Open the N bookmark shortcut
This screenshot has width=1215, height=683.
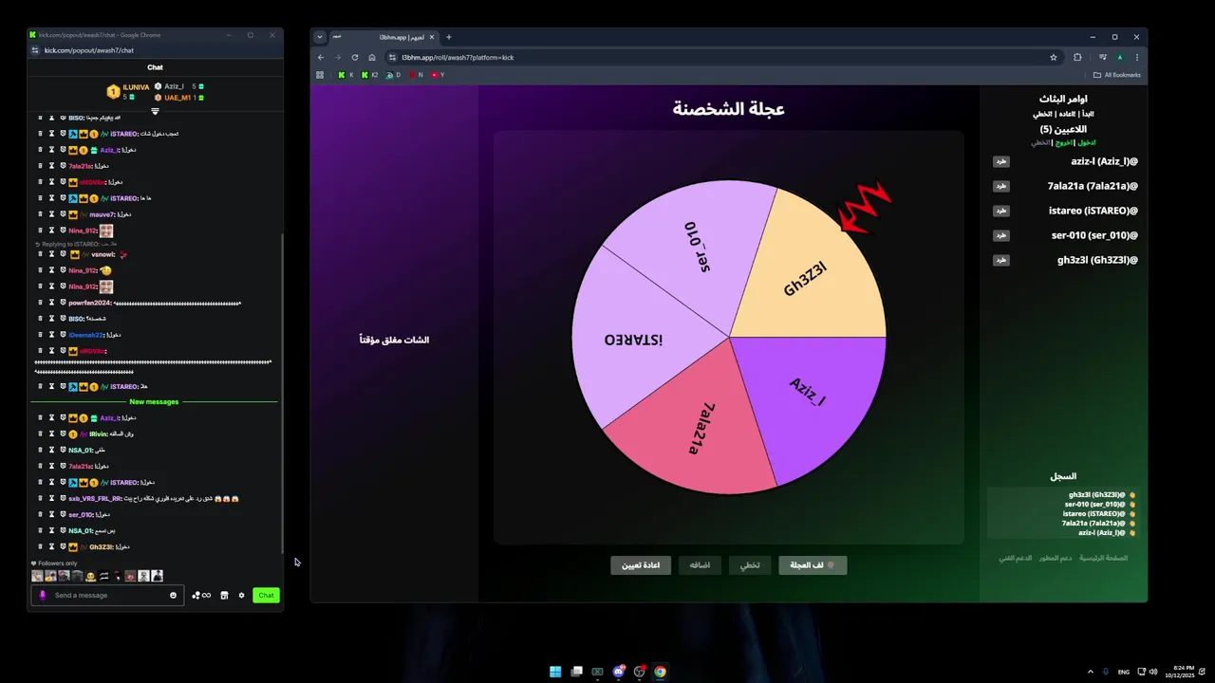[x=416, y=75]
